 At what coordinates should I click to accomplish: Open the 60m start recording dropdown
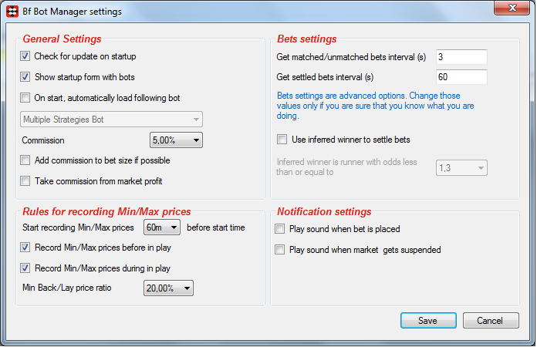[x=162, y=227]
